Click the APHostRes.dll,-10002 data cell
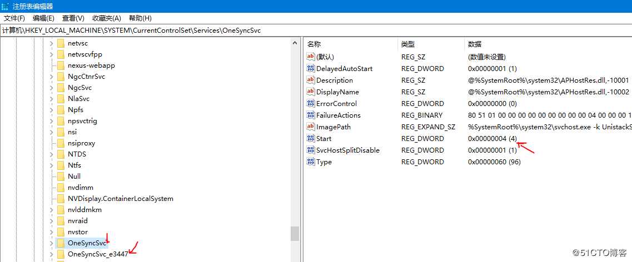 pyautogui.click(x=548, y=92)
